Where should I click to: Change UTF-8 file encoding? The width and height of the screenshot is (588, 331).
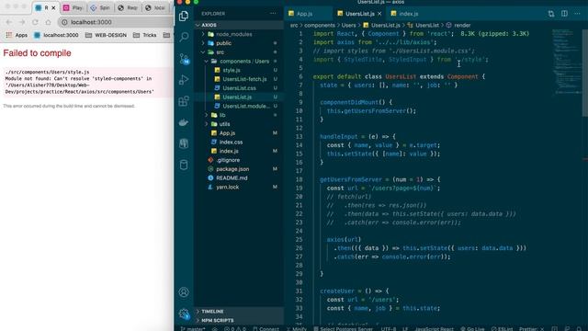pyautogui.click(x=389, y=329)
